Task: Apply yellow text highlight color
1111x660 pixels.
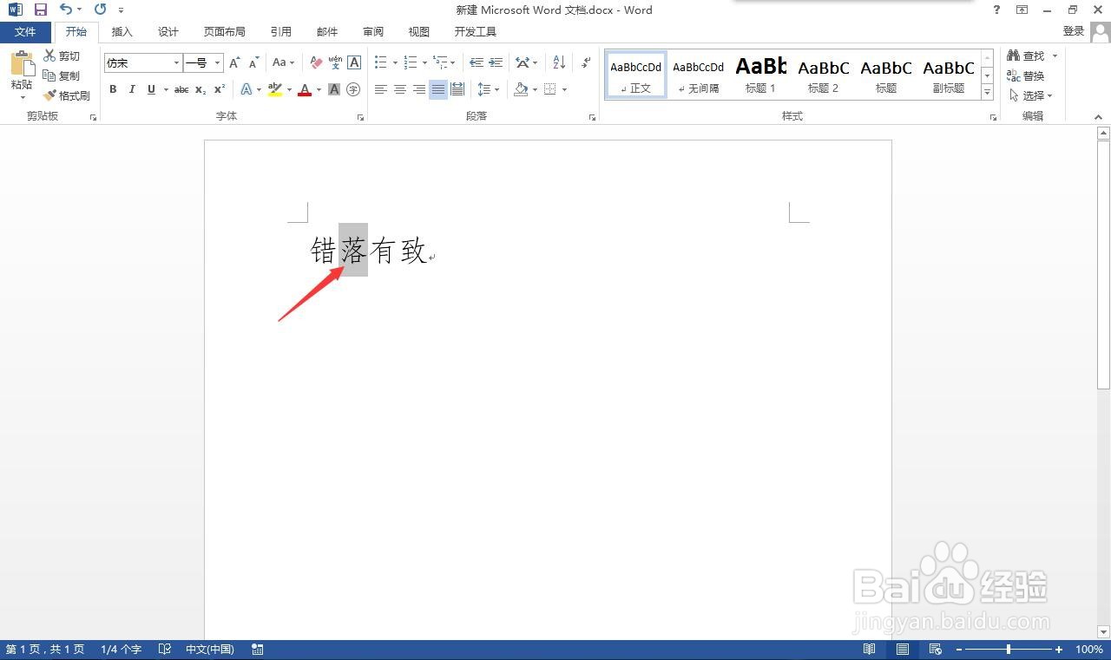Action: click(x=275, y=89)
